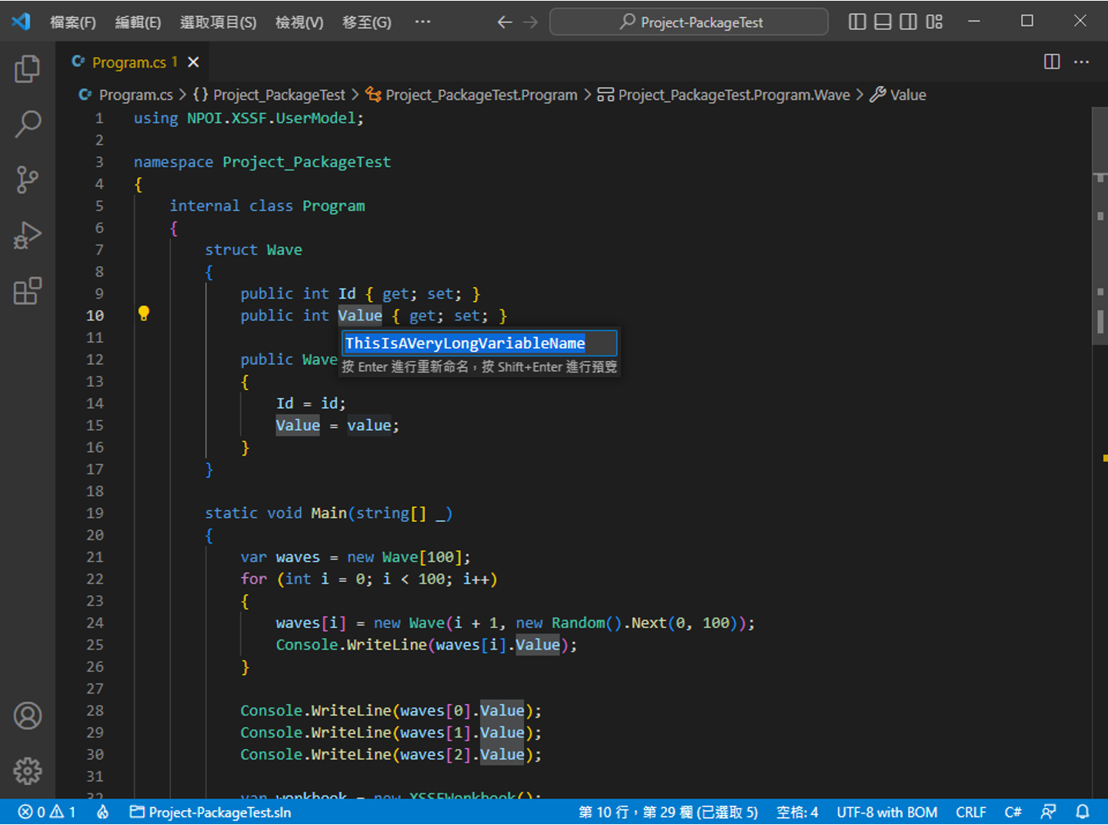Image resolution: width=1108 pixels, height=825 pixels.
Task: Open editor More Actions ellipsis
Action: (x=1081, y=62)
